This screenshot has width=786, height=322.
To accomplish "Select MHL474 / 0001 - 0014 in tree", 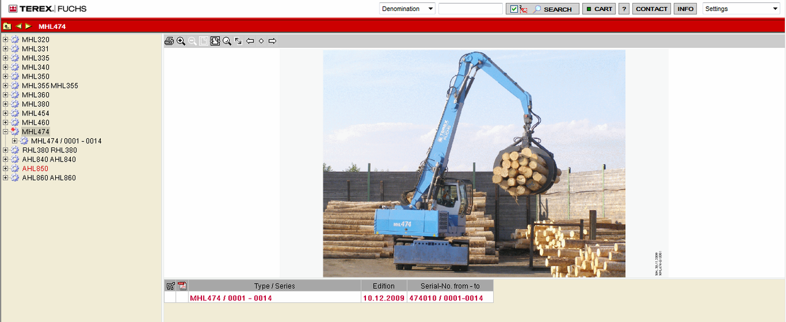I will pyautogui.click(x=66, y=141).
